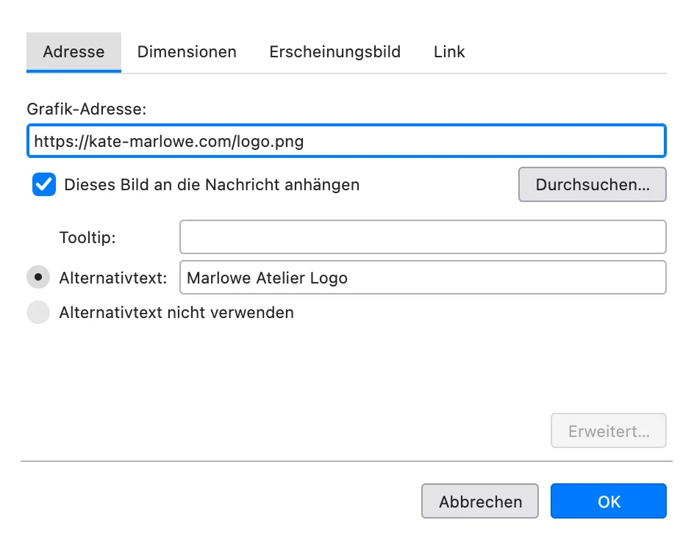
Task: Click the Alternativtext field with Marlowe Atelier Logo
Action: [423, 278]
